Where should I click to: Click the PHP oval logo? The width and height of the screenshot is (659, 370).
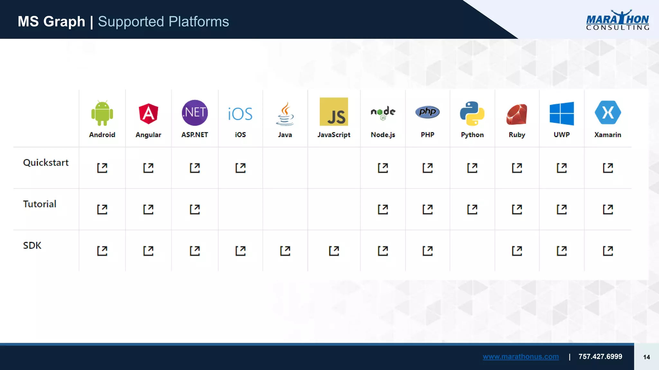pos(427,112)
